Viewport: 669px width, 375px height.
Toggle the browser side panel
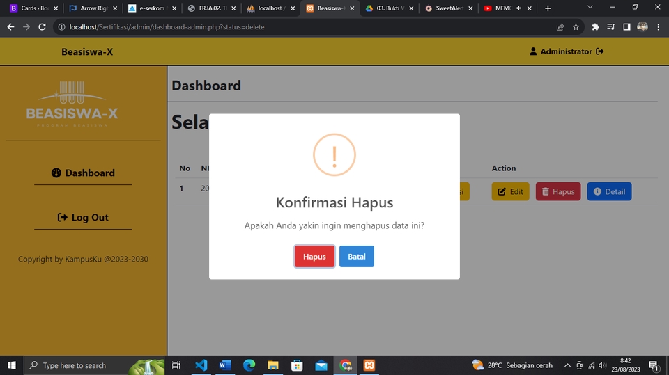click(626, 27)
